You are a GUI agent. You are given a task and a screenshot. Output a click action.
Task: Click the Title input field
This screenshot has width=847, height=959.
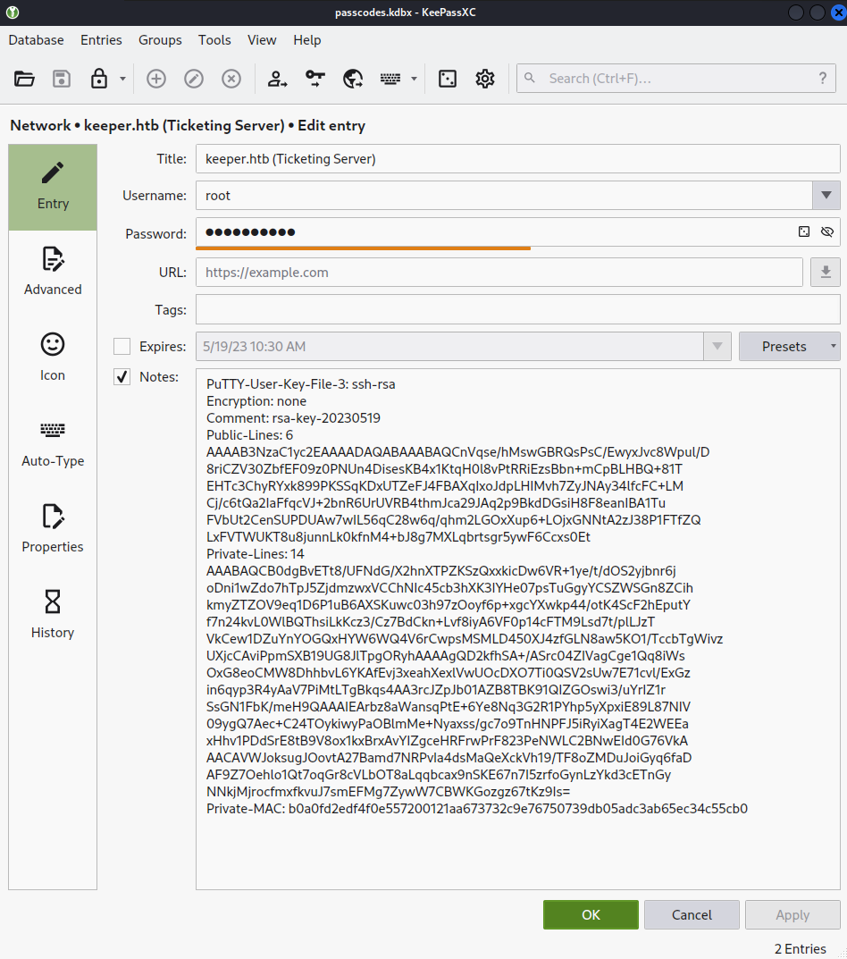coord(518,159)
